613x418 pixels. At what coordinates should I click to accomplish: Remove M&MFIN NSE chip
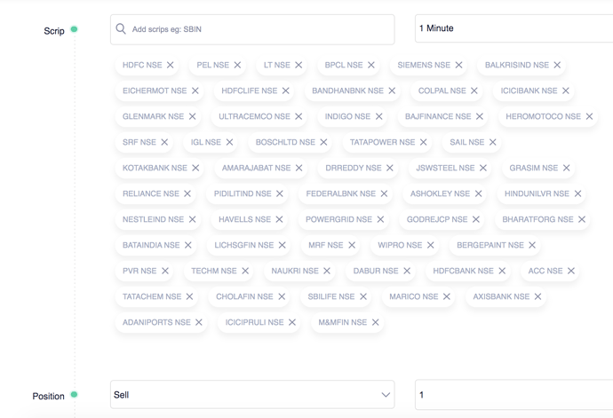pos(375,322)
